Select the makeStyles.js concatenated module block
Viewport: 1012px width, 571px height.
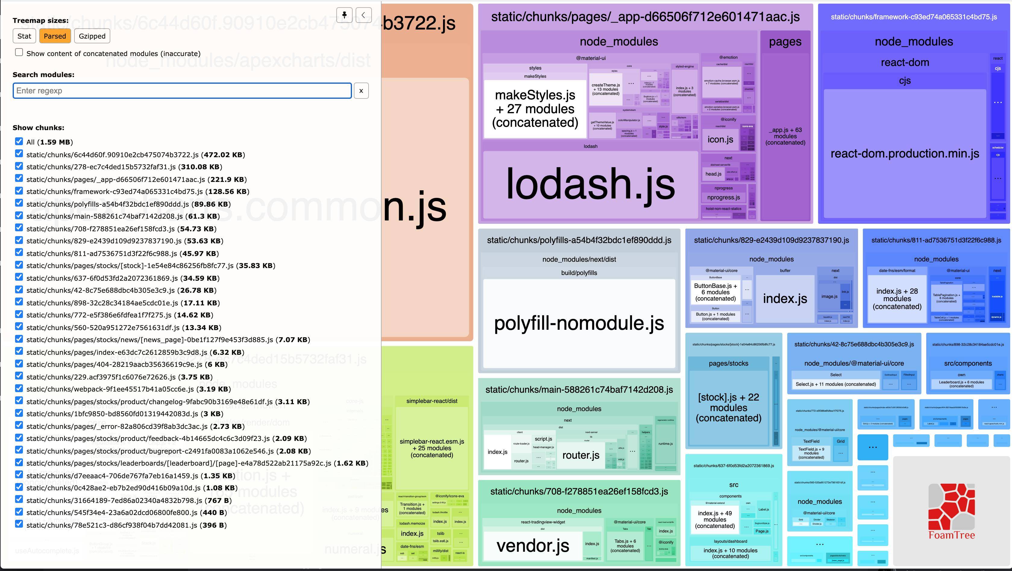click(535, 109)
